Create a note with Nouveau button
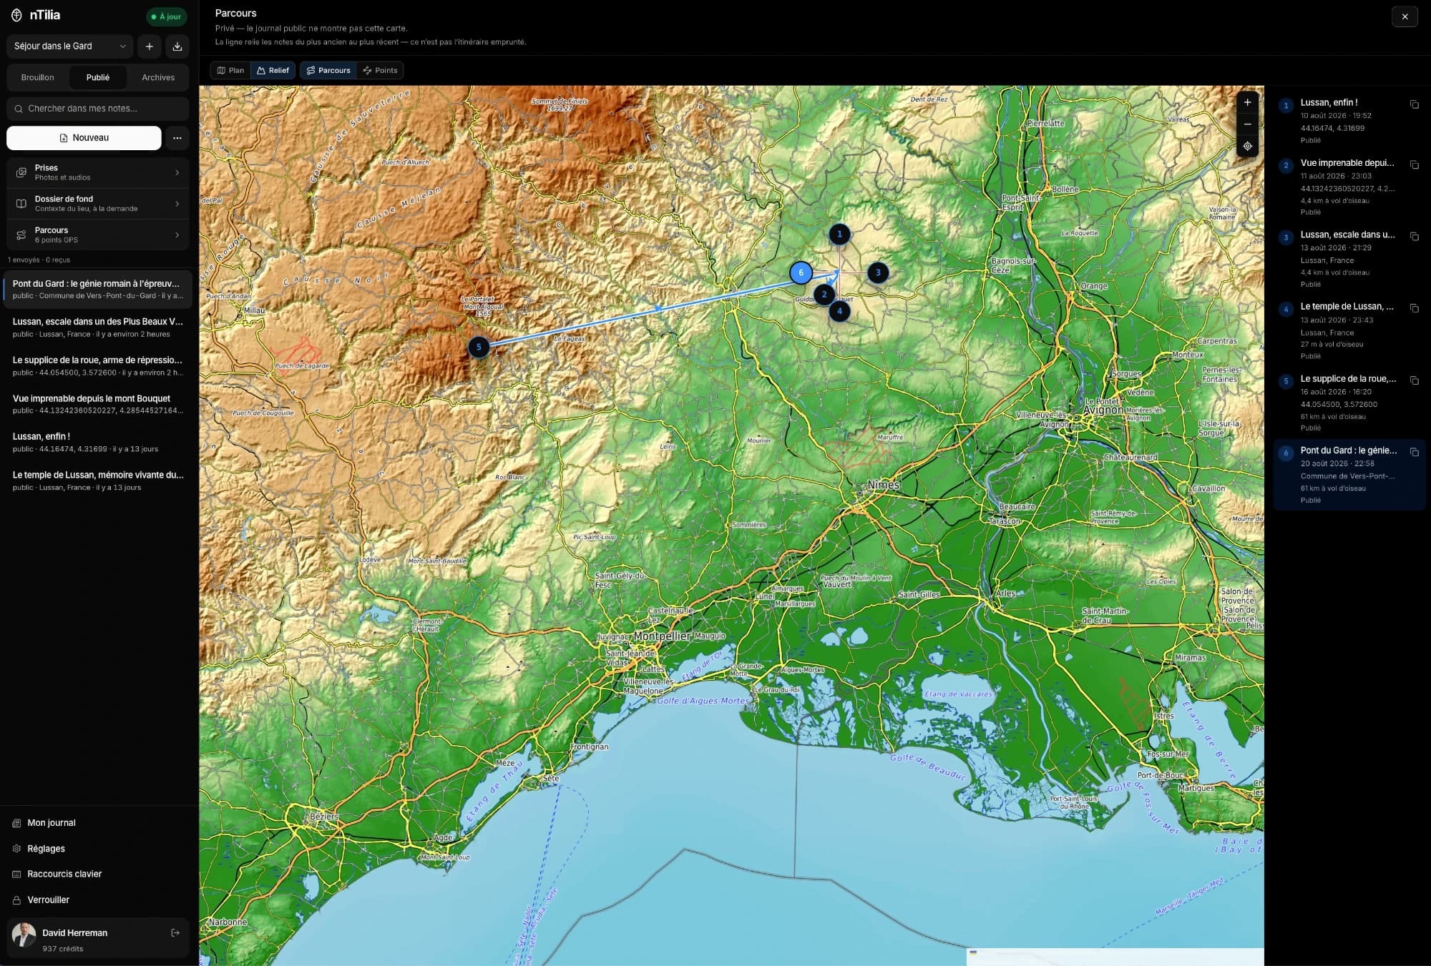Image resolution: width=1431 pixels, height=966 pixels. [x=84, y=138]
